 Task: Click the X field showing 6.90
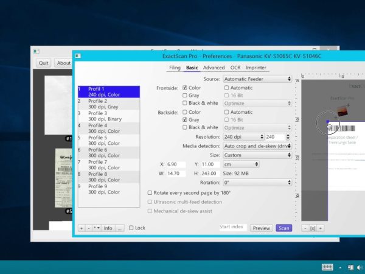click(x=176, y=164)
